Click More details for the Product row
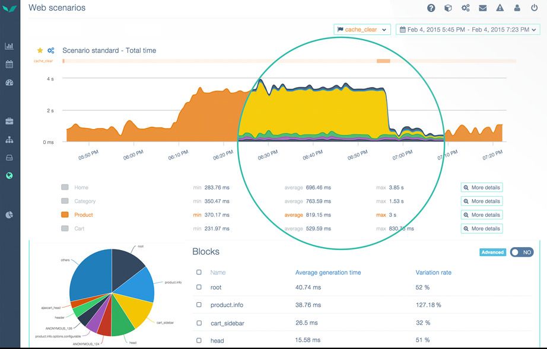This screenshot has height=349, width=547. click(x=481, y=214)
